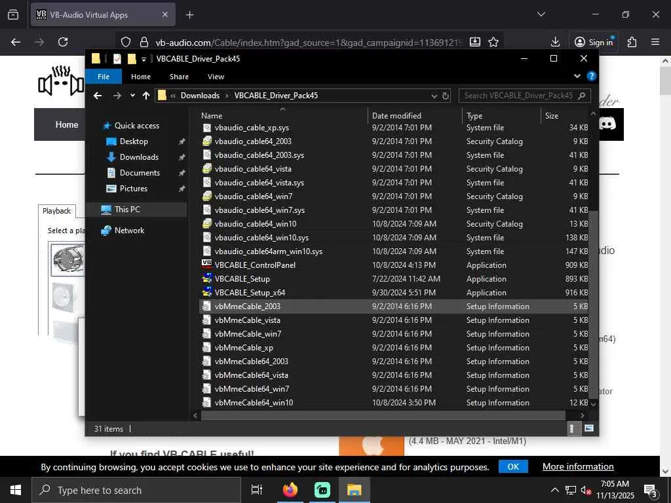Click the Type here to search box
The width and height of the screenshot is (671, 503).
pos(136,490)
